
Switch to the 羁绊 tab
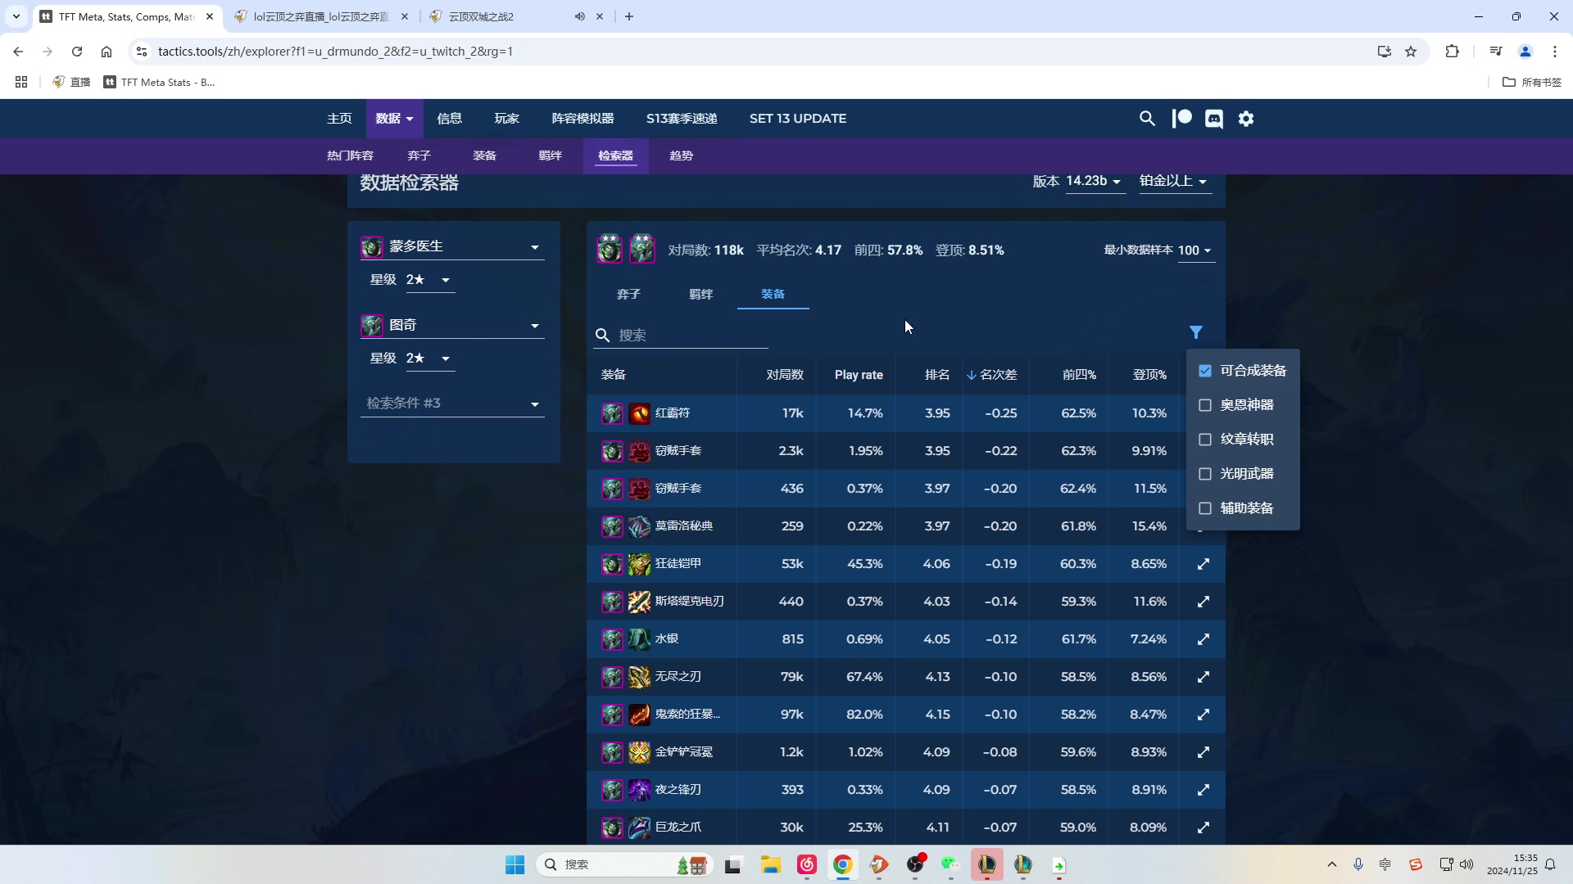pyautogui.click(x=700, y=294)
